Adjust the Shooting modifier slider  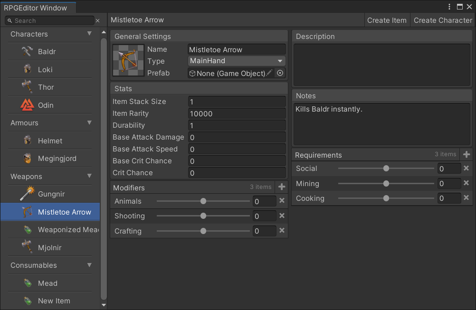203,216
